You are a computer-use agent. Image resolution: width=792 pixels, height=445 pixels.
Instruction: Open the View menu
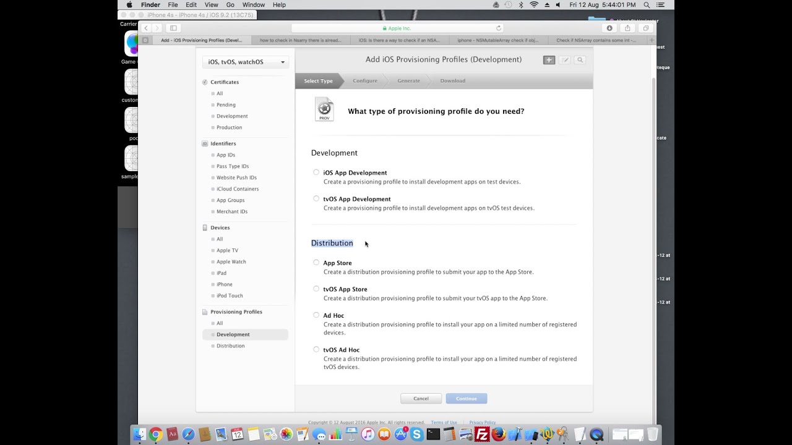tap(211, 4)
